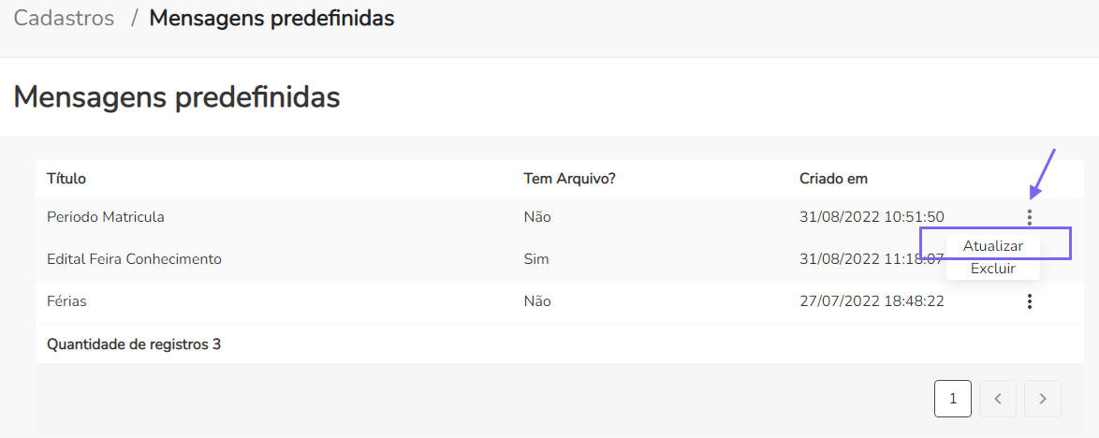Open the three-dot menu for Férias row
The height and width of the screenshot is (438, 1099).
pyautogui.click(x=1030, y=301)
